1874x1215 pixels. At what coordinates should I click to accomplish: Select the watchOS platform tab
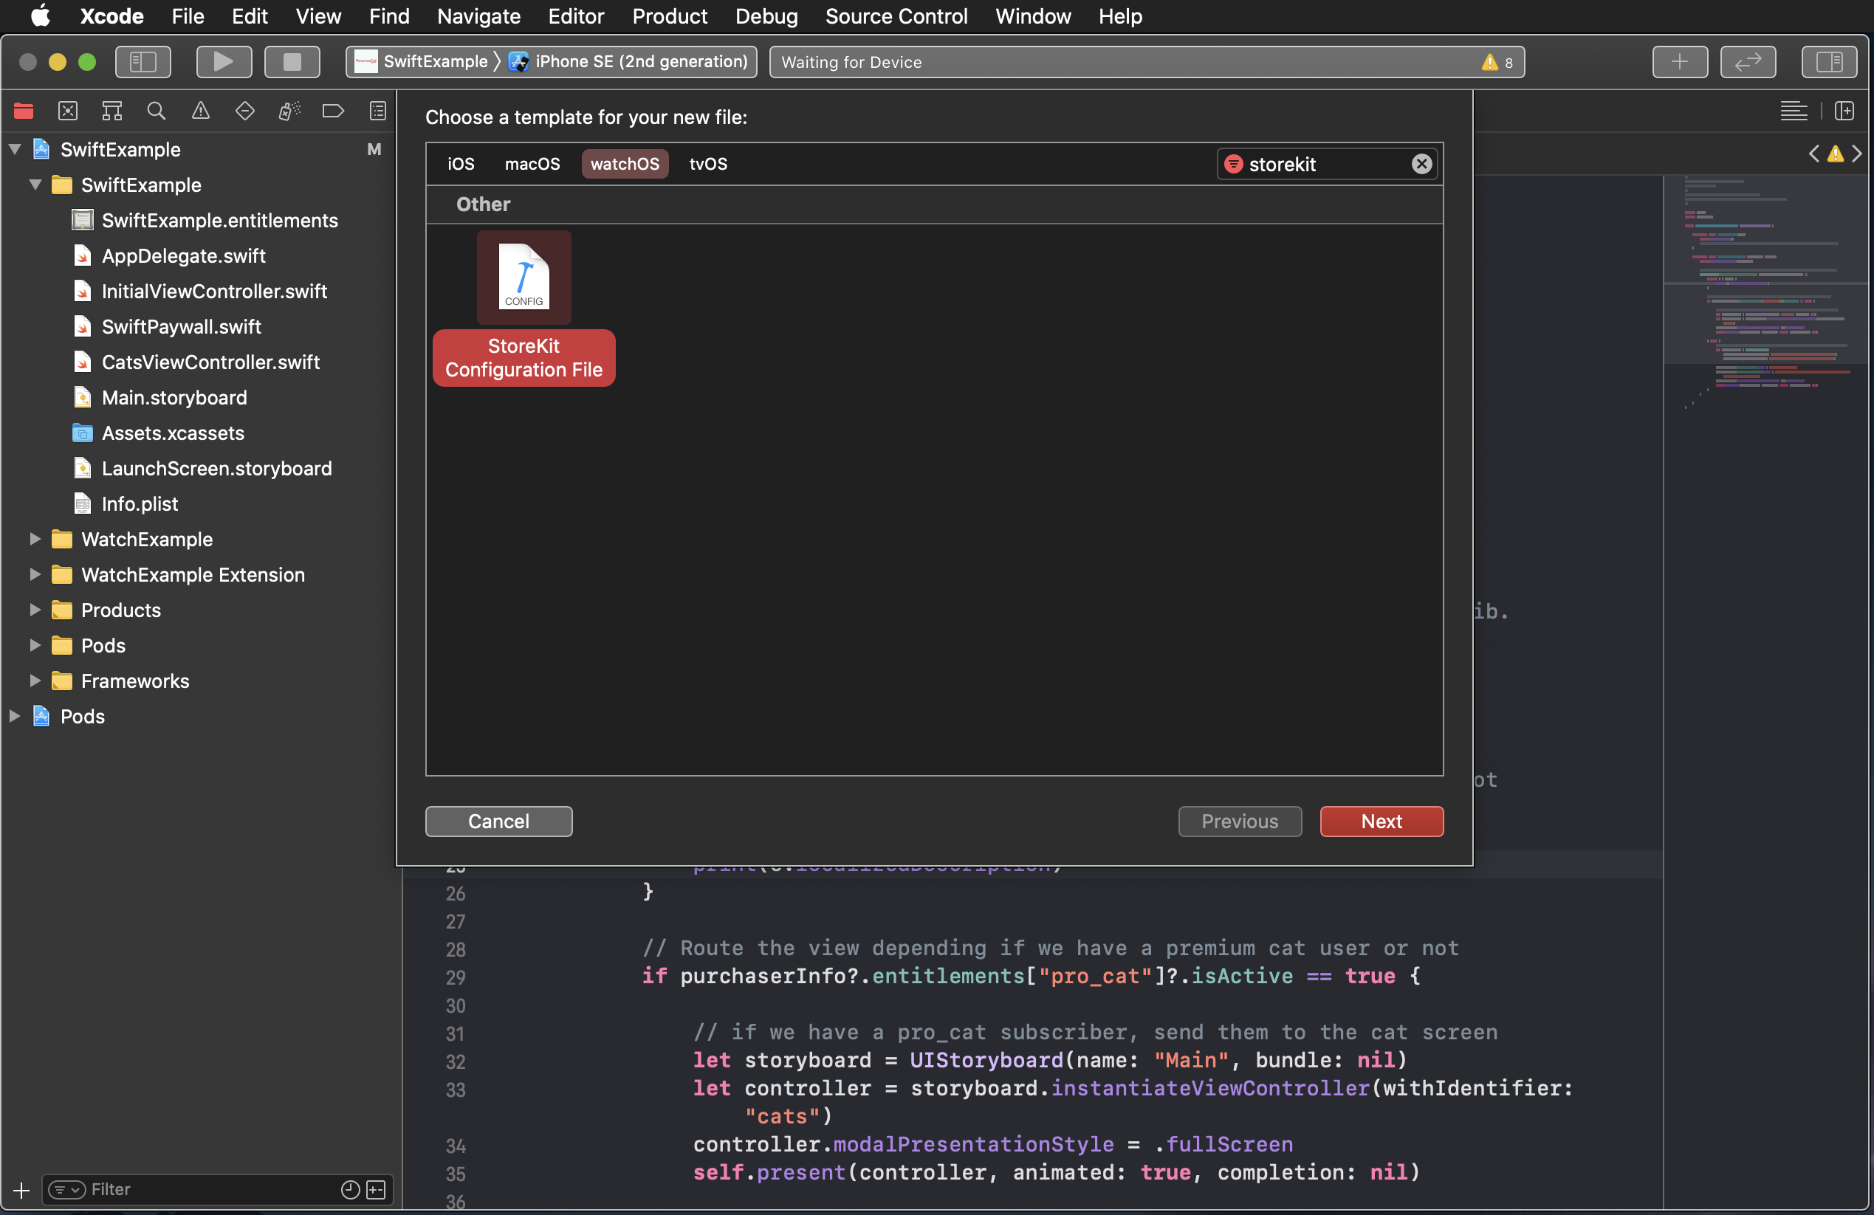(624, 164)
